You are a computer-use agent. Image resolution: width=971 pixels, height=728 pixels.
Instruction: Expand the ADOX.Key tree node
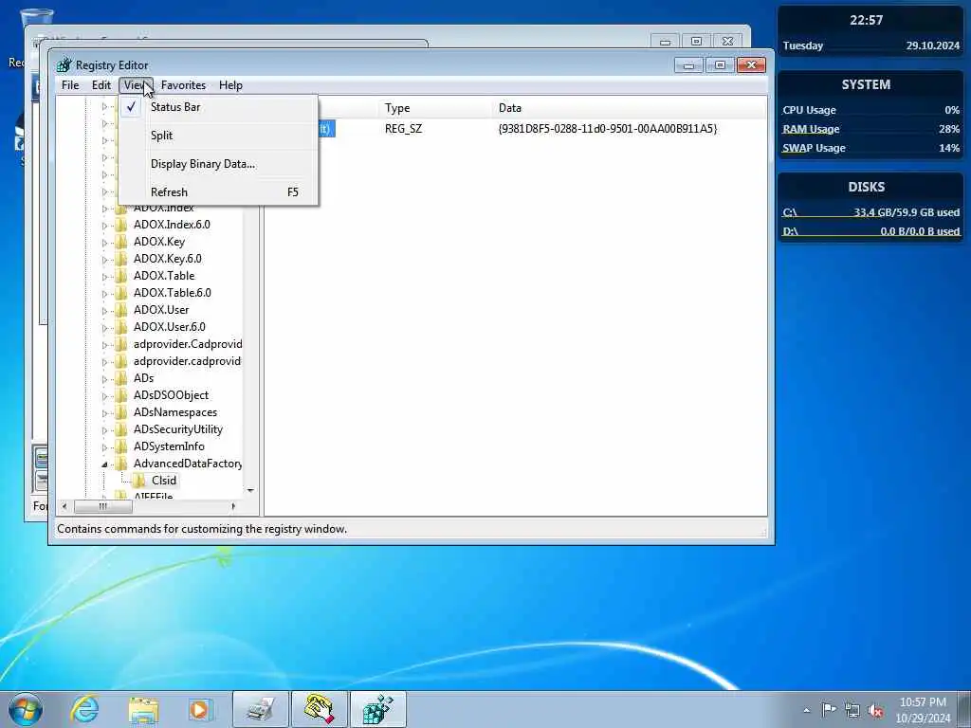pos(104,242)
